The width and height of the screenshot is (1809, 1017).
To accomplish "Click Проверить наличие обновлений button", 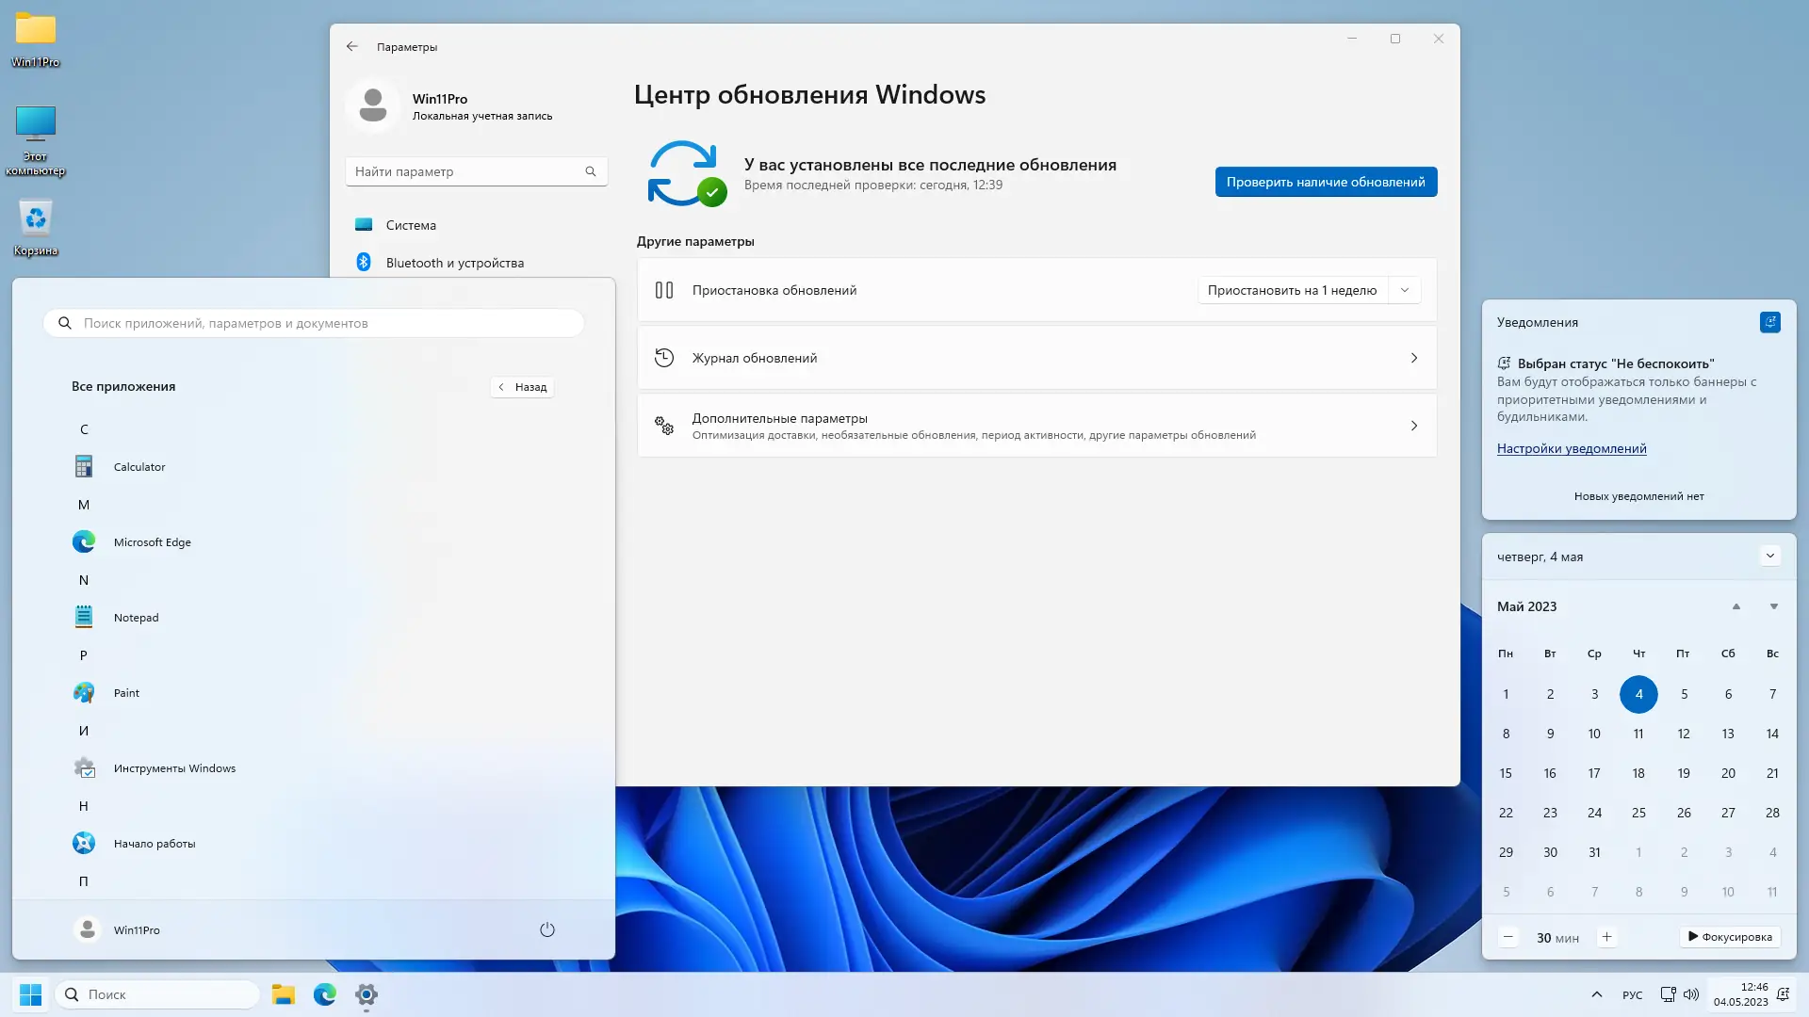I will (x=1325, y=182).
